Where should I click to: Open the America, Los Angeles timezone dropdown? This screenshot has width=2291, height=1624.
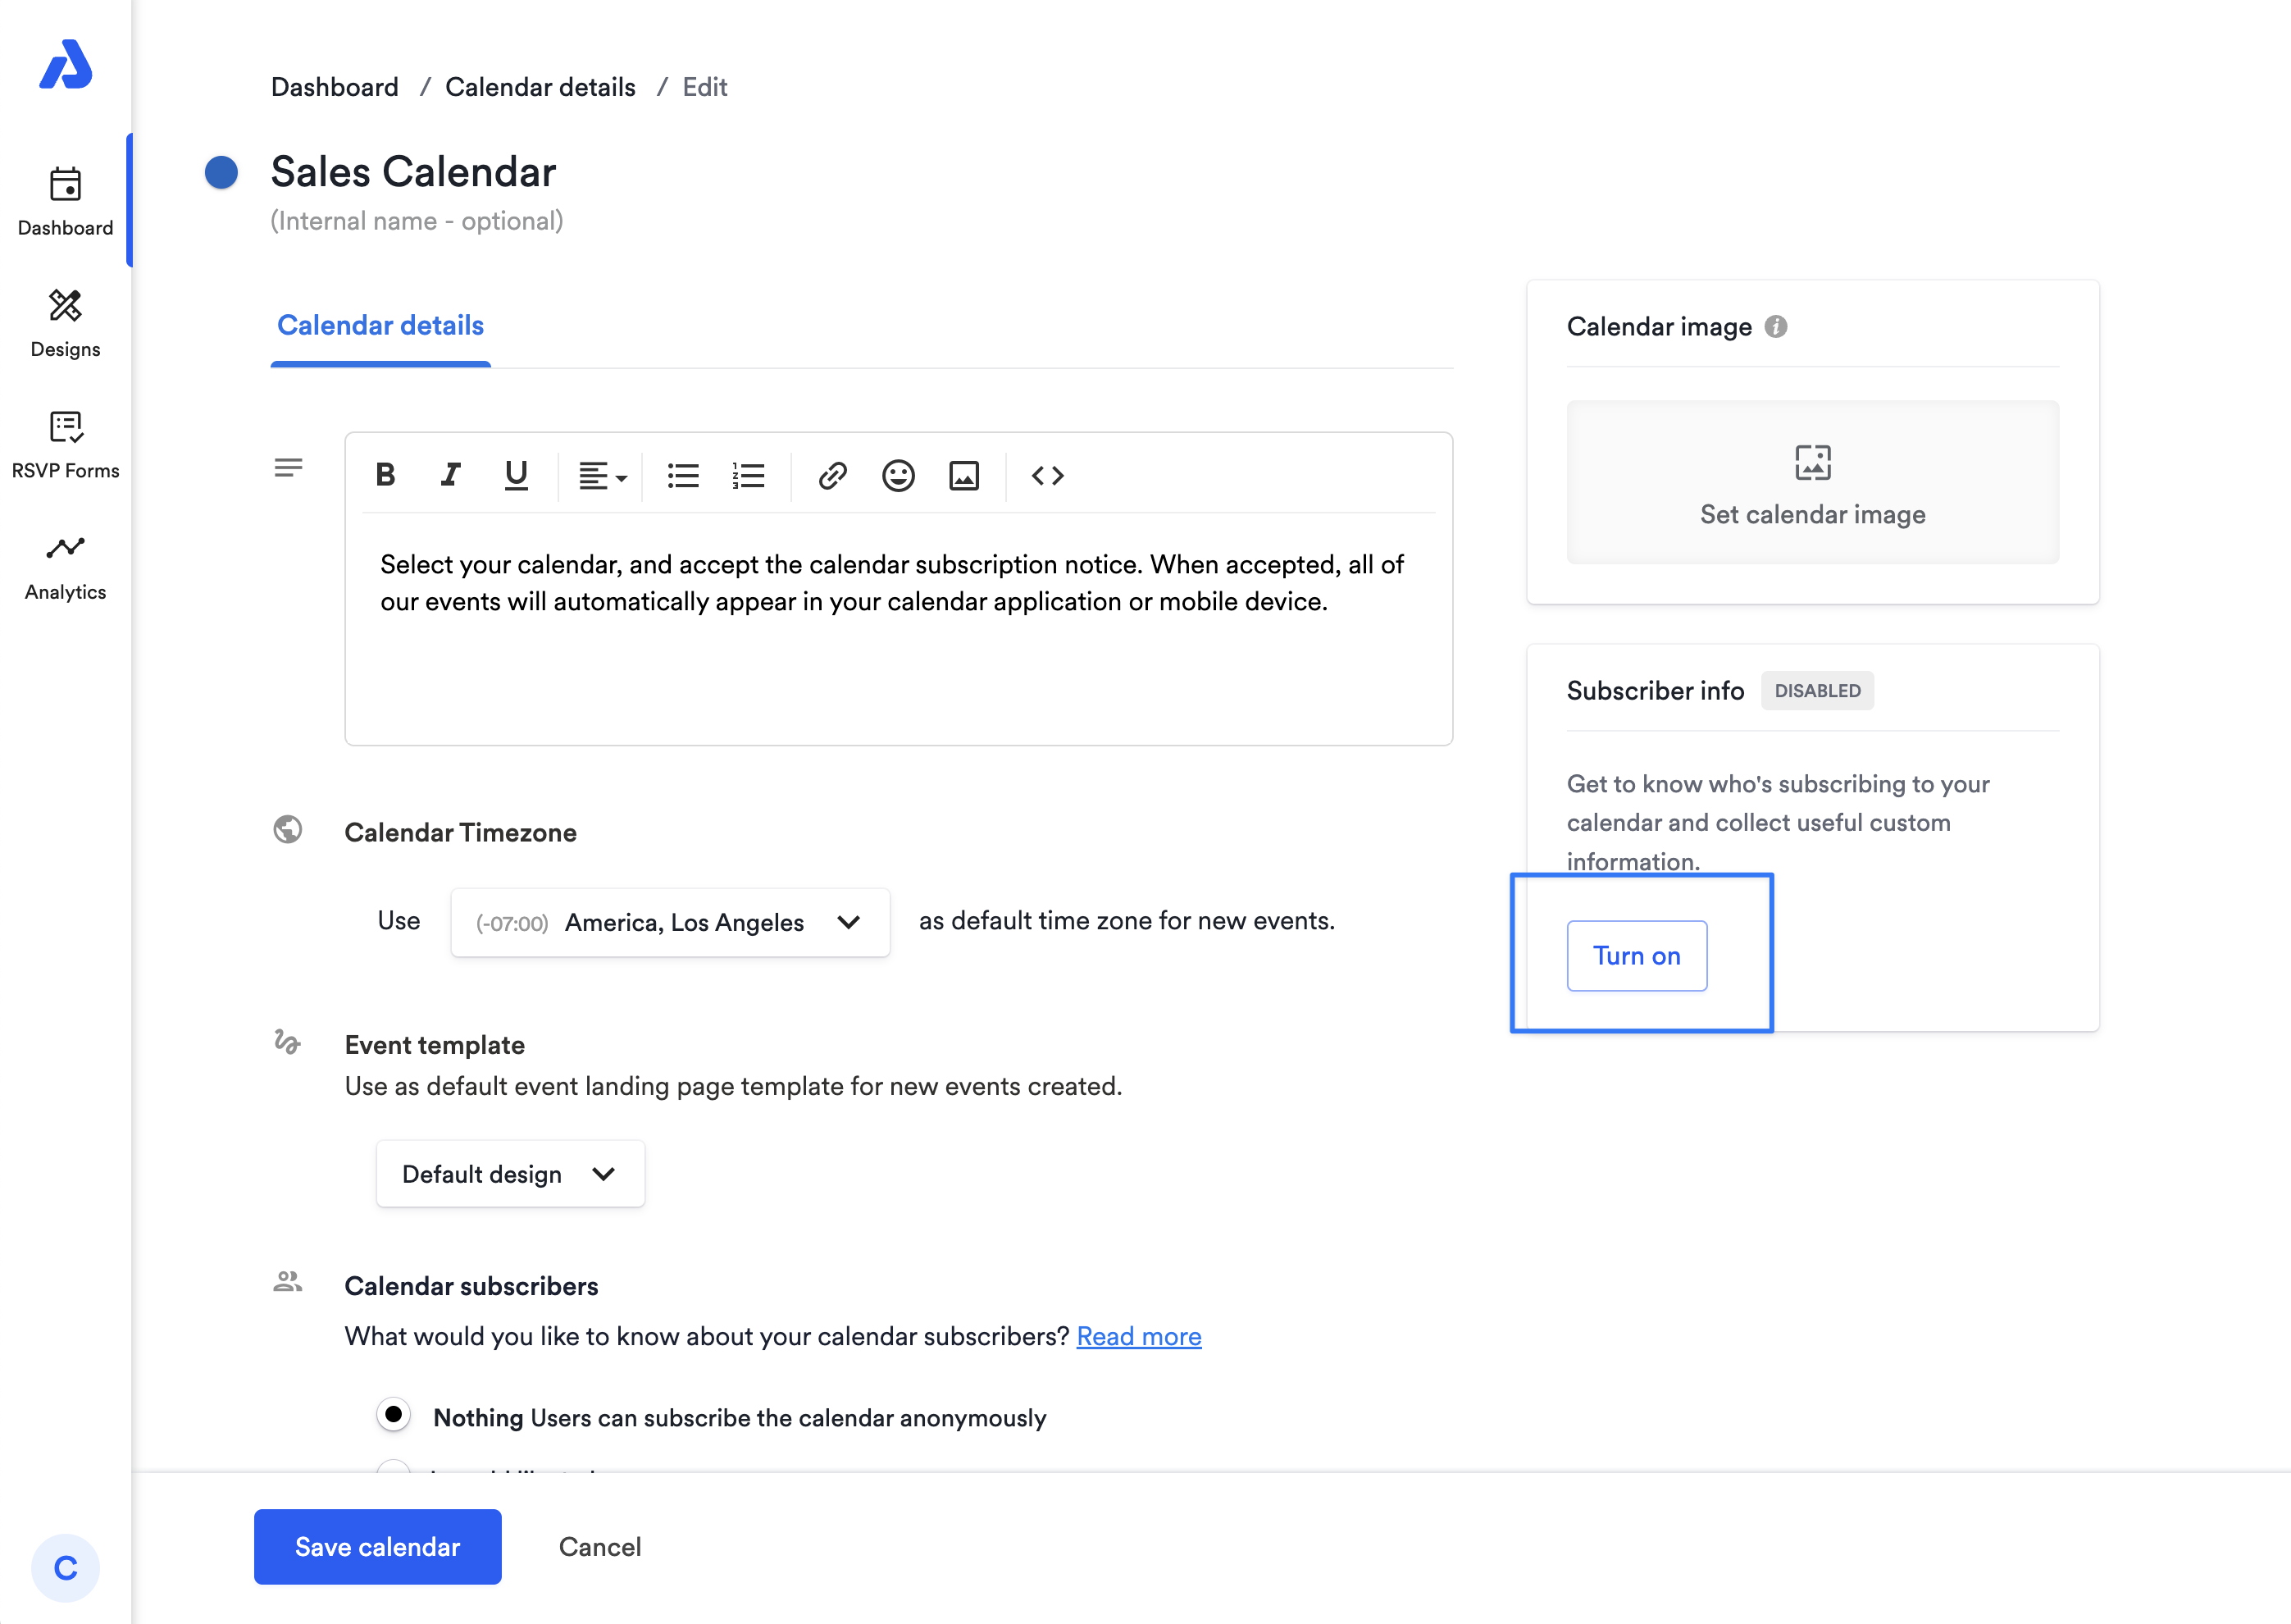tap(670, 922)
